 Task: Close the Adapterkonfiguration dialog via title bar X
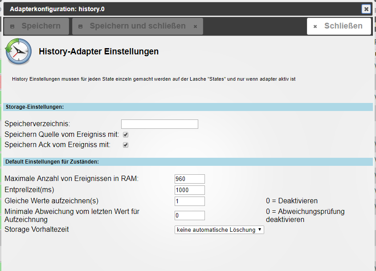pyautogui.click(x=366, y=9)
